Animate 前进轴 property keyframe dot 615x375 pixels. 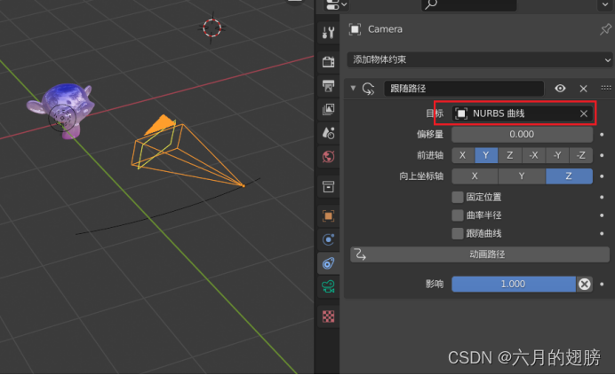point(602,155)
